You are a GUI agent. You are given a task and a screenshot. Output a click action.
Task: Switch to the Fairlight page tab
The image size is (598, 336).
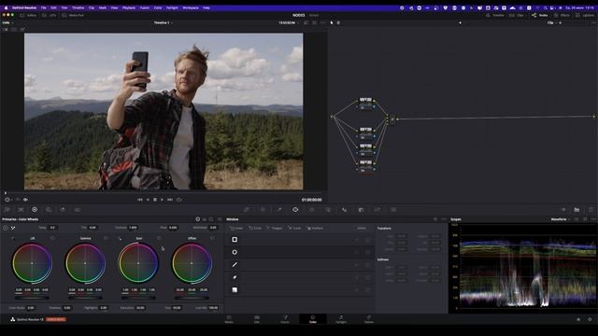pyautogui.click(x=340, y=319)
